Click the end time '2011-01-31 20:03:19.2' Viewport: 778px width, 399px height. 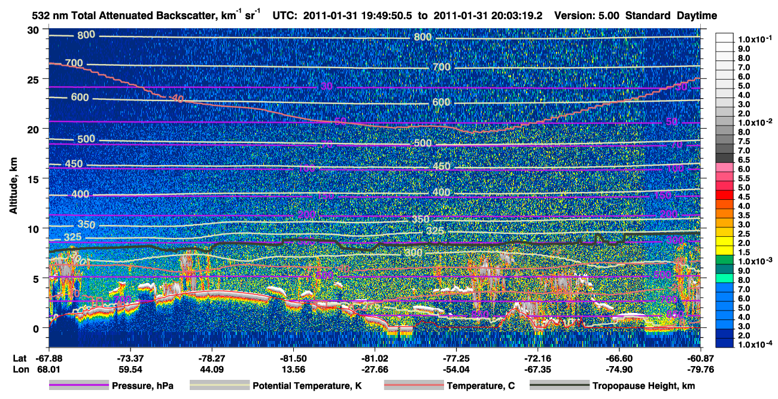click(x=488, y=16)
